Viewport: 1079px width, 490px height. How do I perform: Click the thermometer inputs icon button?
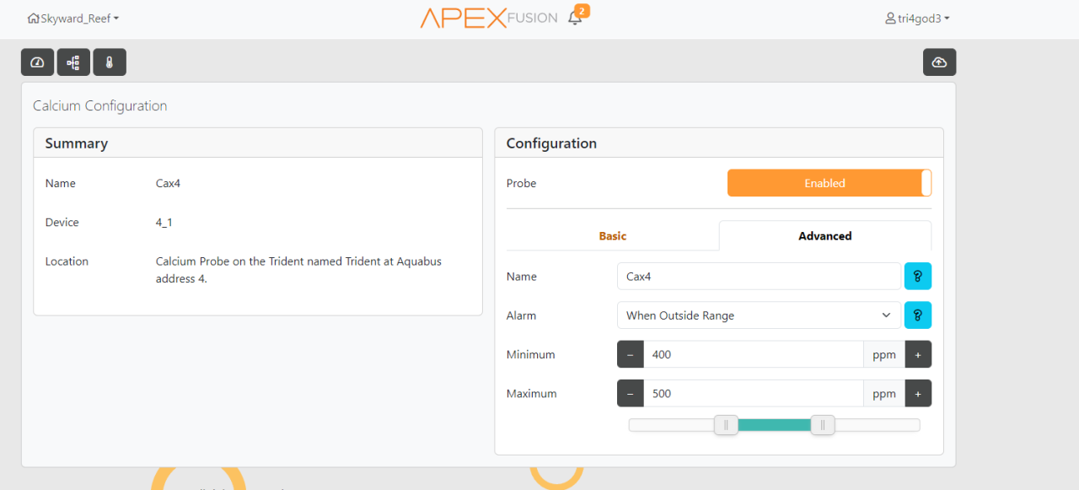tap(110, 62)
